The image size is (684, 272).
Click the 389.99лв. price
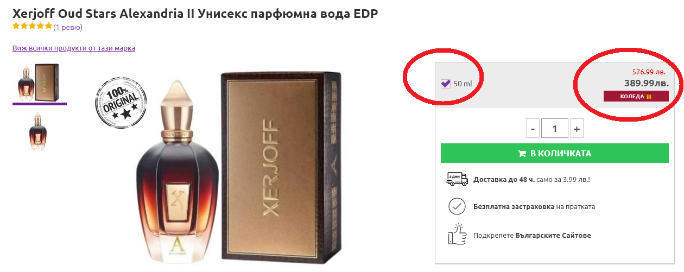646,84
